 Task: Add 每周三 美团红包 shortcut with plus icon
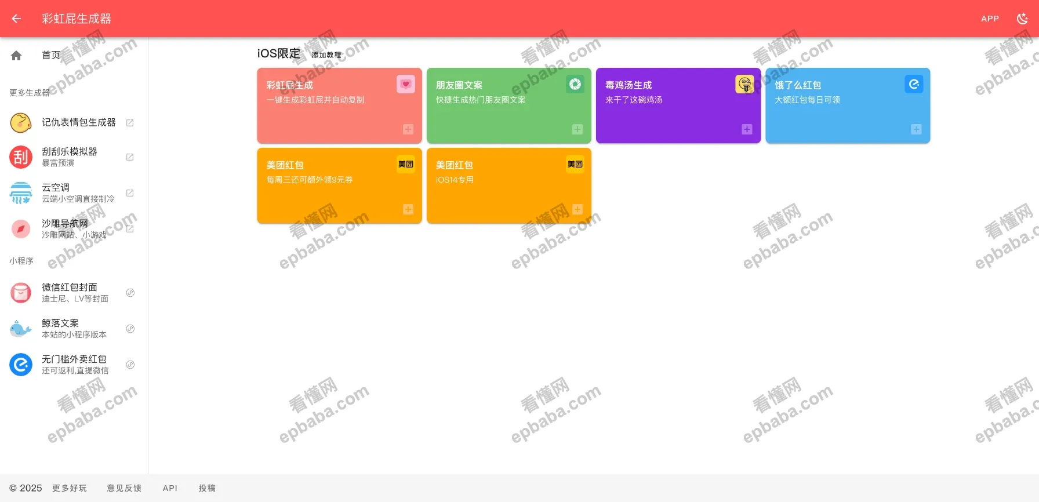pyautogui.click(x=408, y=209)
